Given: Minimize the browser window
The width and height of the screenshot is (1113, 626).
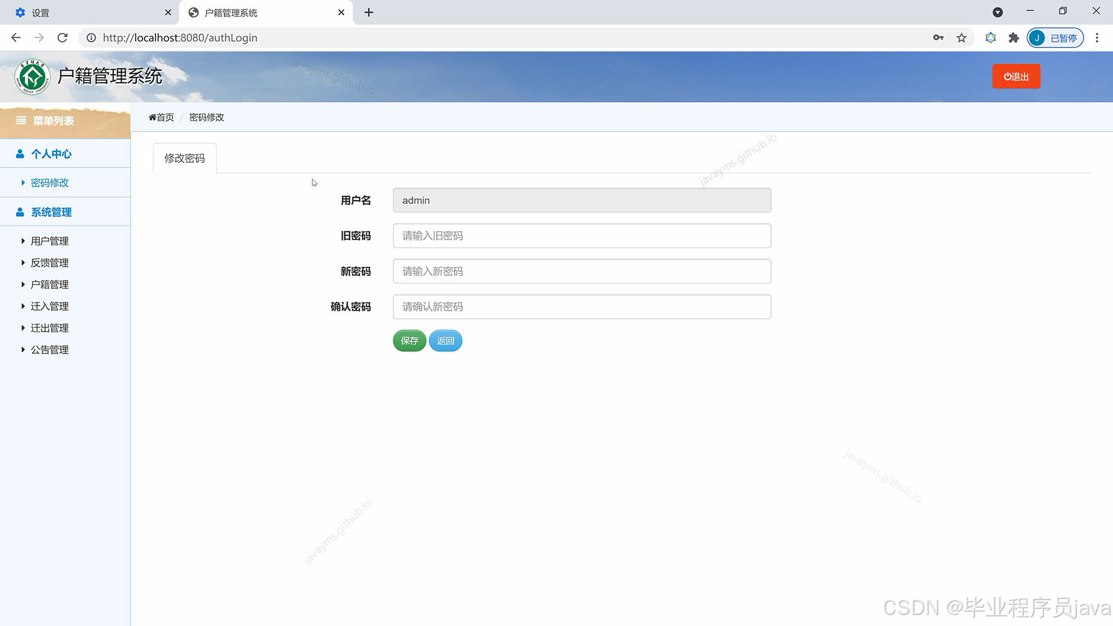Looking at the screenshot, I should click(1030, 11).
